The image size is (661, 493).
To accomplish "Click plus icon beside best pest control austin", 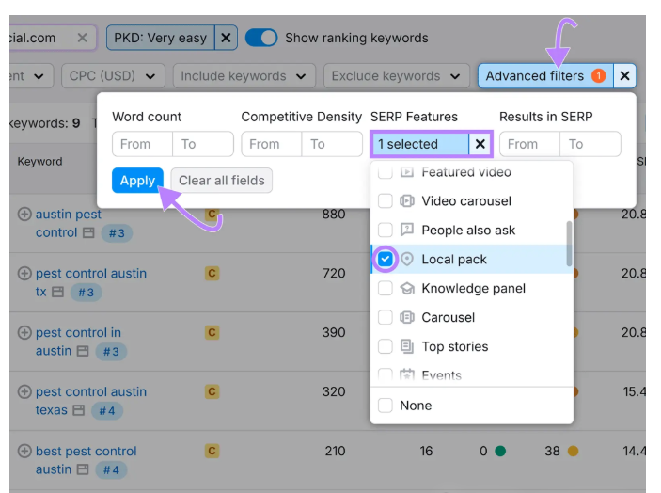I will click(24, 452).
